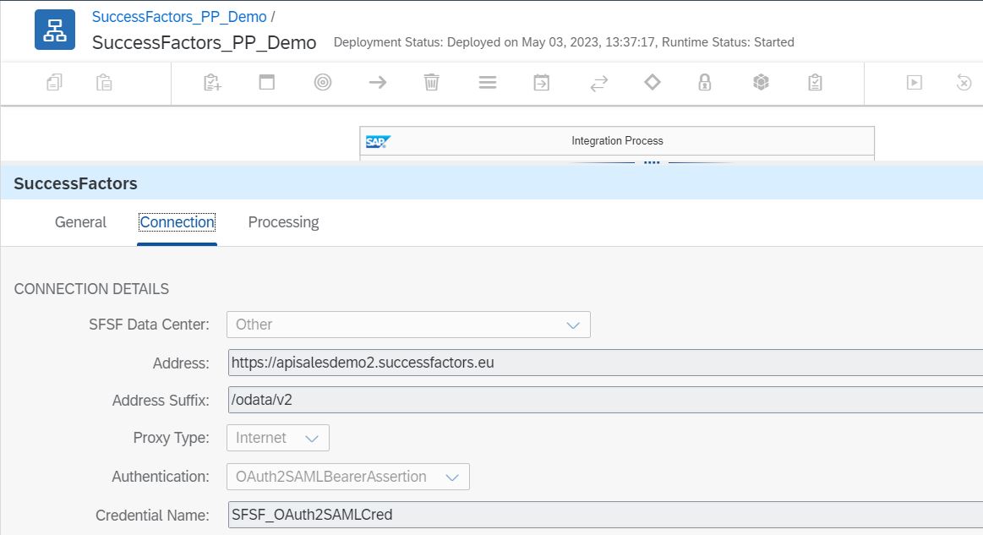Open the Validator clipboard check icon
The width and height of the screenshot is (983, 535).
click(815, 82)
